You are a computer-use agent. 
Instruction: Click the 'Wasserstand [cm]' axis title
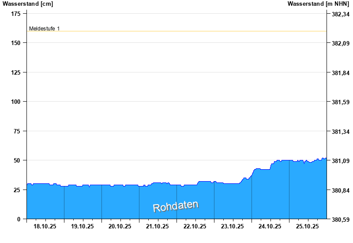tap(28, 4)
